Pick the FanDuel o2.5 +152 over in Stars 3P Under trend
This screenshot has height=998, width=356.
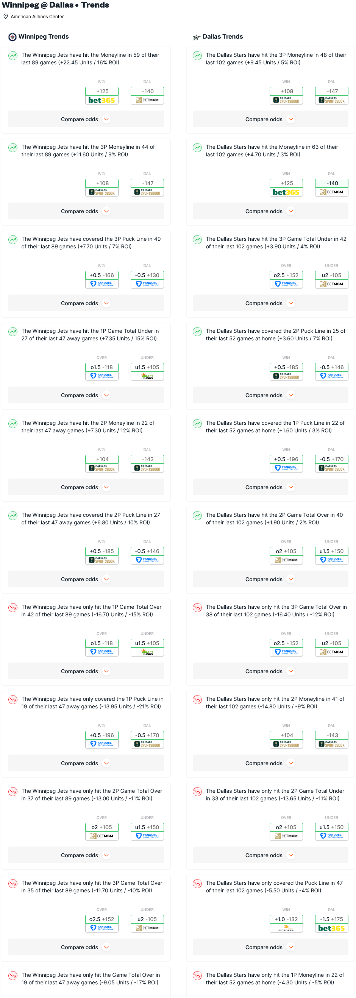pyautogui.click(x=286, y=280)
